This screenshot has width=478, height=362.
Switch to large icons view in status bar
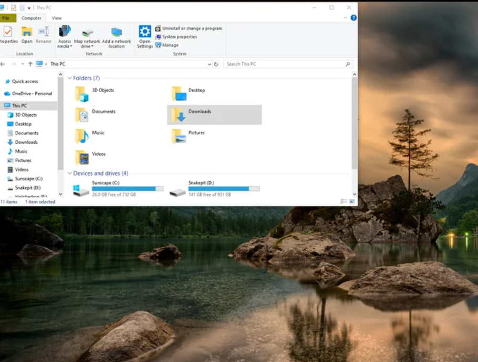352,202
